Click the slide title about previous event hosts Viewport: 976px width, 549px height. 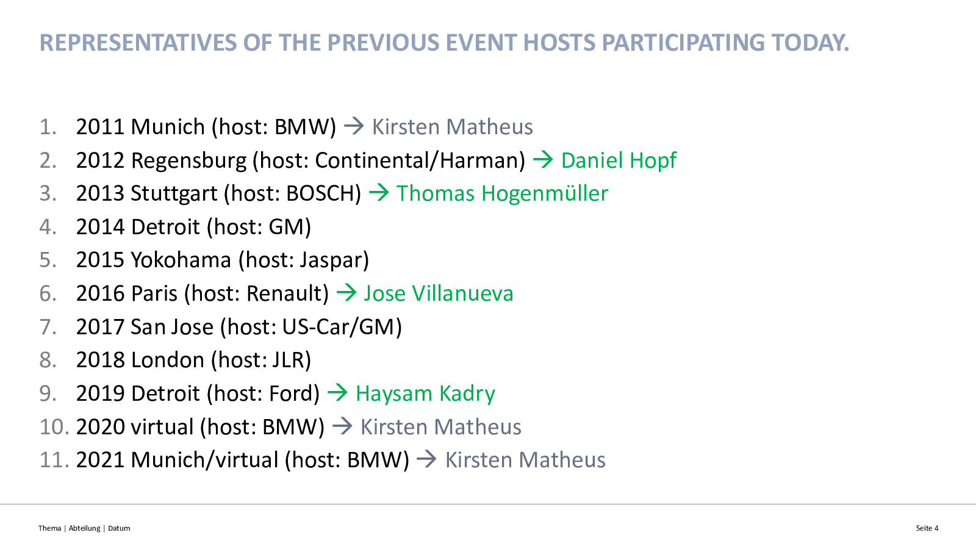pyautogui.click(x=444, y=43)
